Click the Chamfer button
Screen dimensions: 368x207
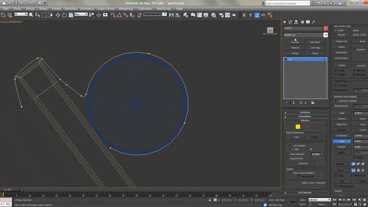pyautogui.click(x=342, y=147)
